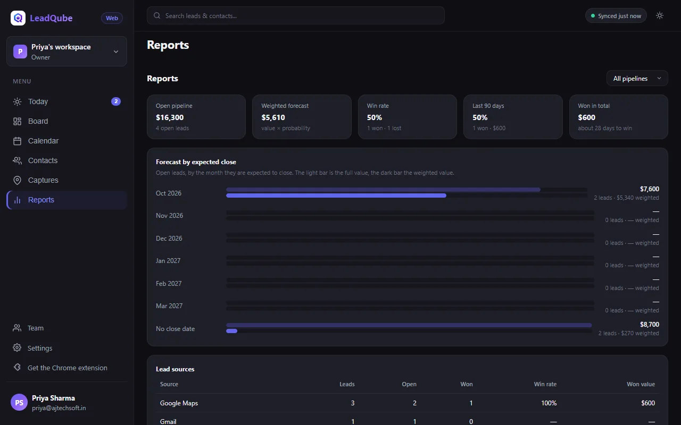The width and height of the screenshot is (681, 425).
Task: Click the Team people icon
Action: [x=17, y=328]
